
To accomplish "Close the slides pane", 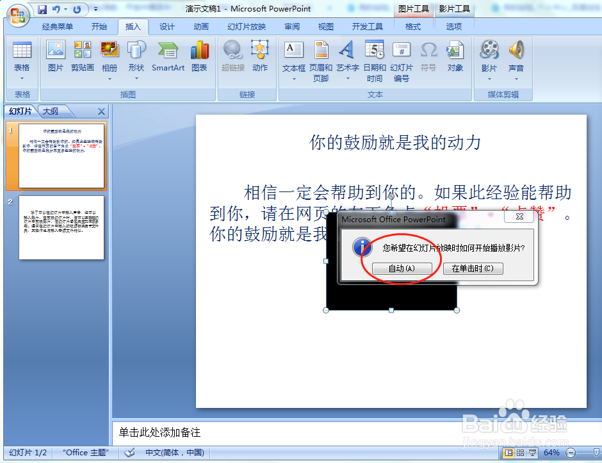I will (x=101, y=111).
